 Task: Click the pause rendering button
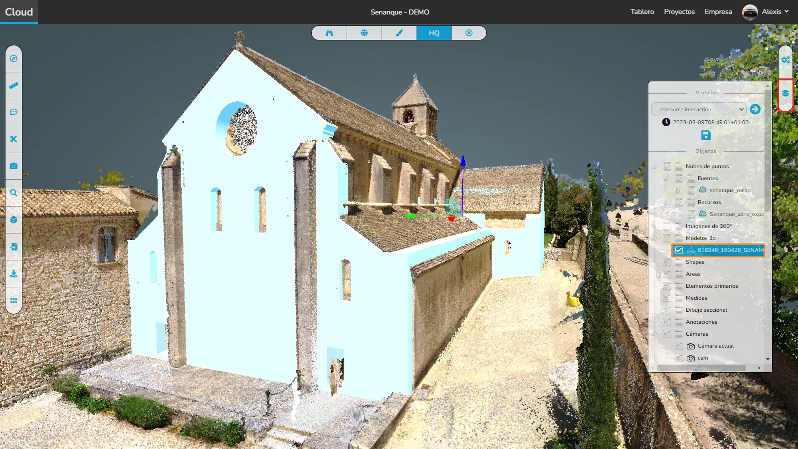[x=469, y=33]
